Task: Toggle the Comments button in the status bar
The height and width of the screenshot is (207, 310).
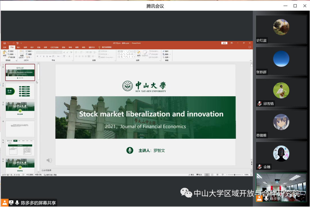Action: (199, 175)
